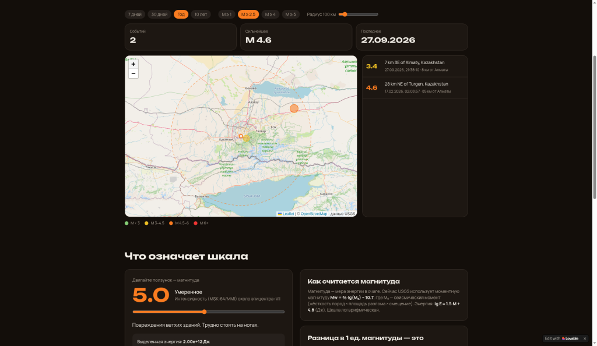Click the Талгар city label on map
Viewport: 597px width, 346px height.
(x=261, y=131)
